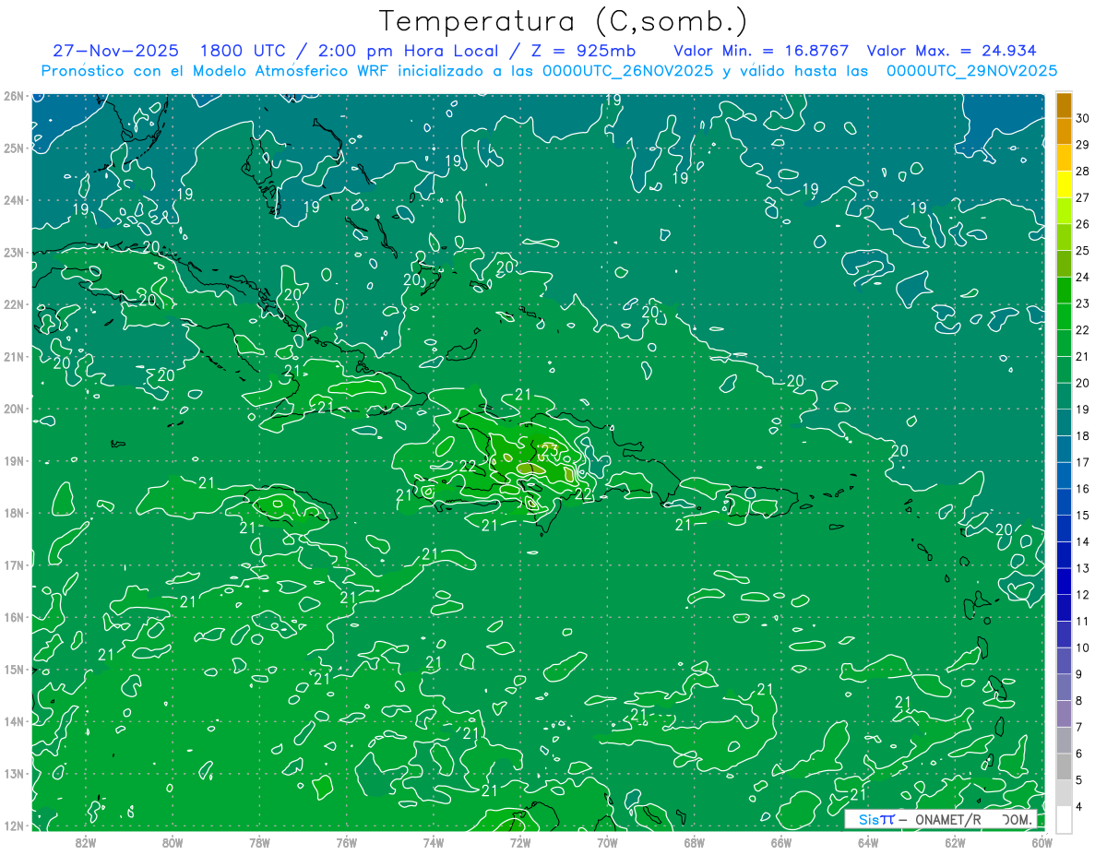Click the '66W' longitude axis label

(x=781, y=842)
